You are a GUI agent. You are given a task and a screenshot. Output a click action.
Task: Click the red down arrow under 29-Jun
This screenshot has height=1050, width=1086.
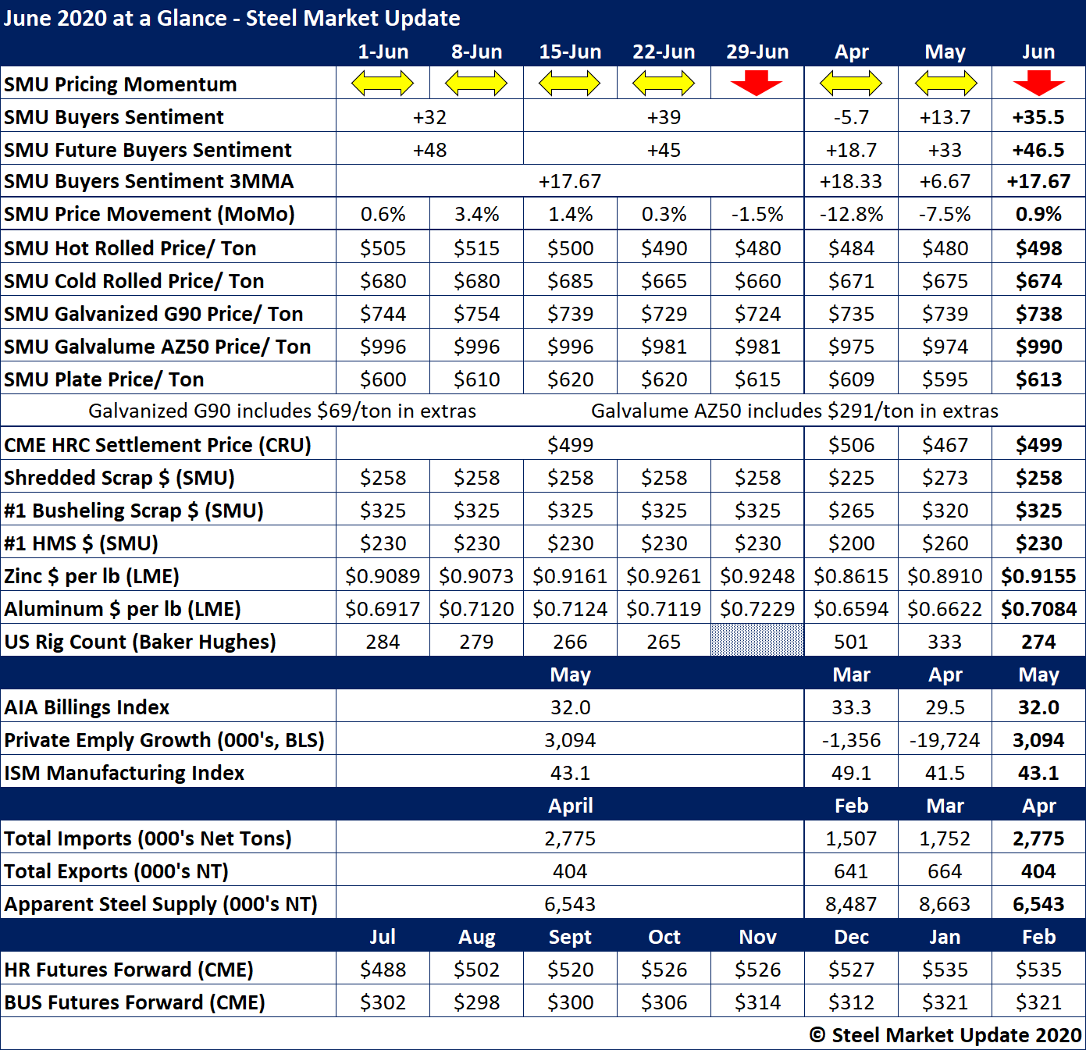click(x=757, y=83)
